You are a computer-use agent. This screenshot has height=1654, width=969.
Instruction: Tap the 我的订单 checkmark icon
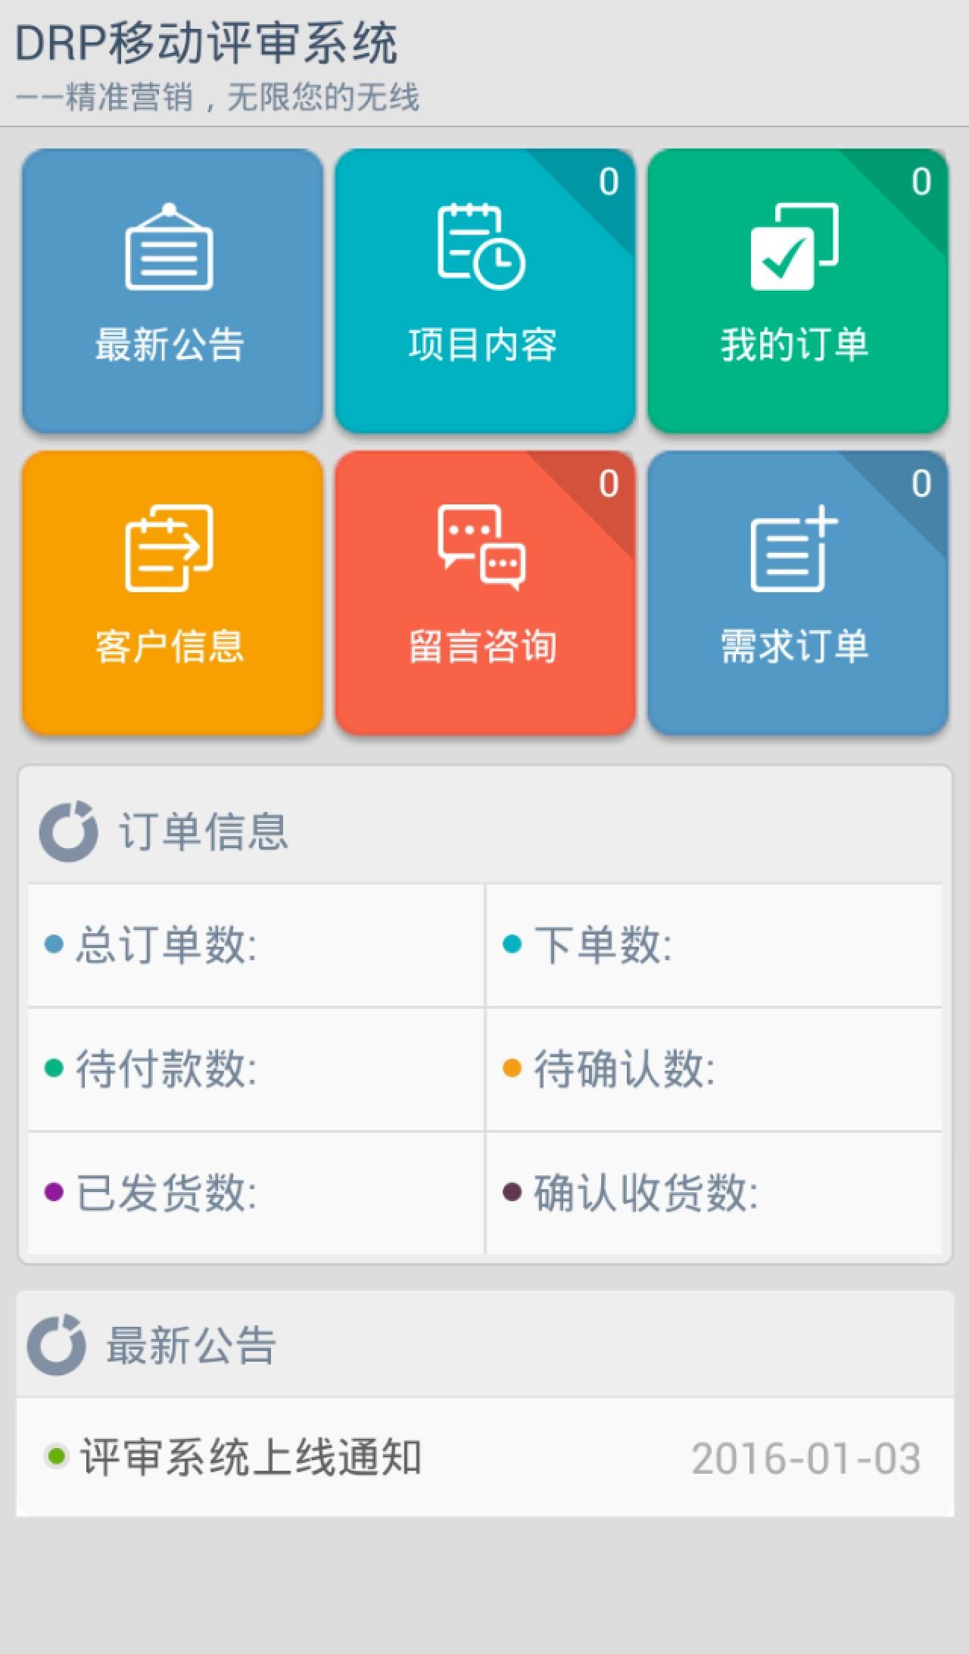pyautogui.click(x=794, y=246)
